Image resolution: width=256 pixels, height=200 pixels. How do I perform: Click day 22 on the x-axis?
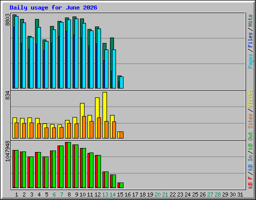pyautogui.click(x=172, y=194)
